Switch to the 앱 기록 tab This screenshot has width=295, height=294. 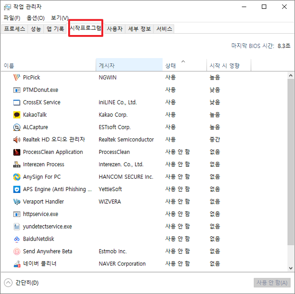point(55,29)
